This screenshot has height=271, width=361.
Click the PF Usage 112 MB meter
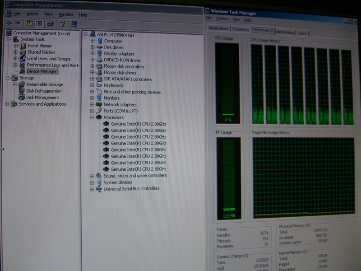coord(229,178)
